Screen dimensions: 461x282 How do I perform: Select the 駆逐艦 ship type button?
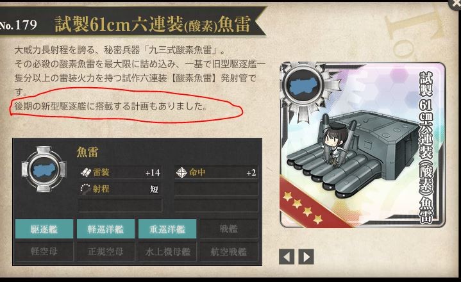coord(44,229)
